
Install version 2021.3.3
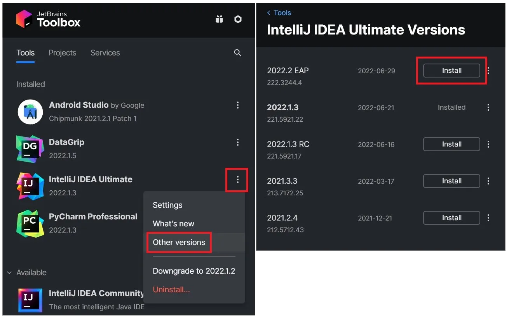coord(451,181)
